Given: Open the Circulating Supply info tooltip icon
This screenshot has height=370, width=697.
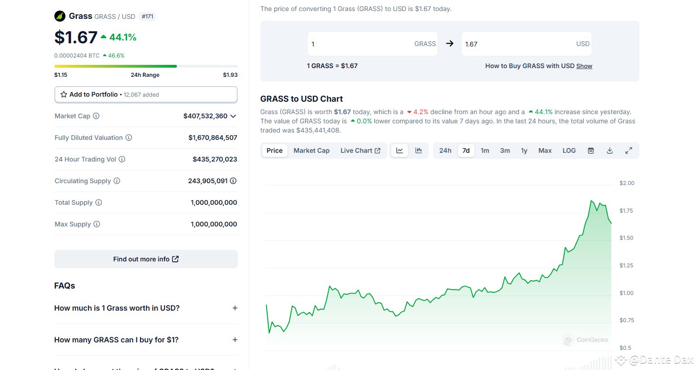Looking at the screenshot, I should click(117, 181).
